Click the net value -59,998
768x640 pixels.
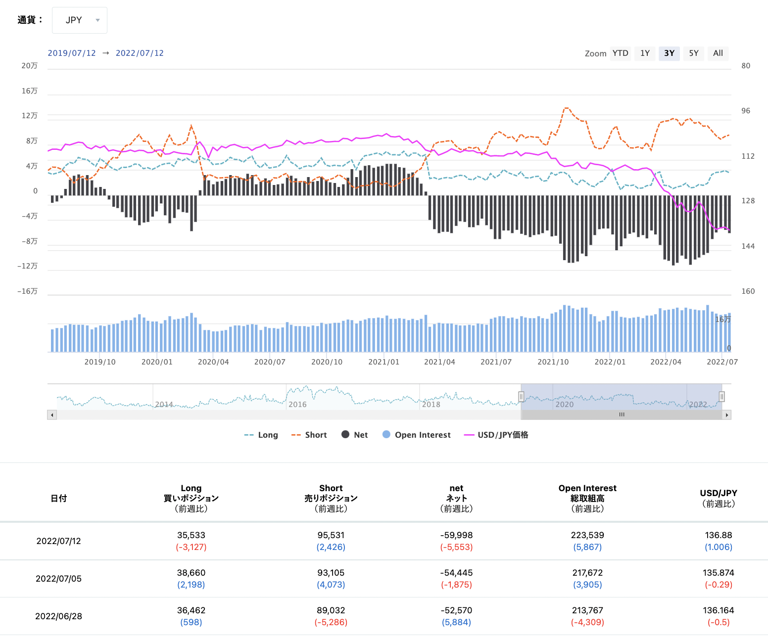[x=457, y=535]
